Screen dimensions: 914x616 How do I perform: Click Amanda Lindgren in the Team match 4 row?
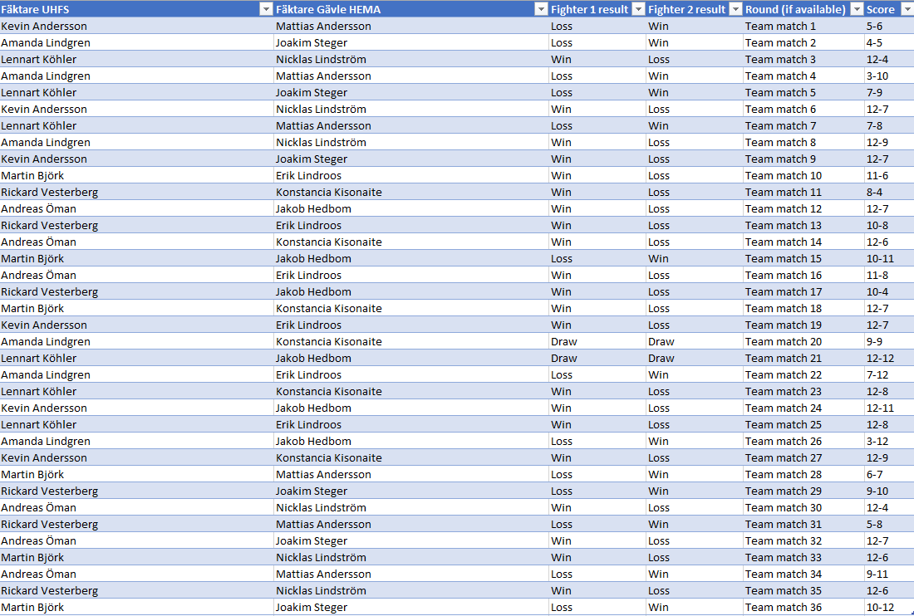click(137, 76)
